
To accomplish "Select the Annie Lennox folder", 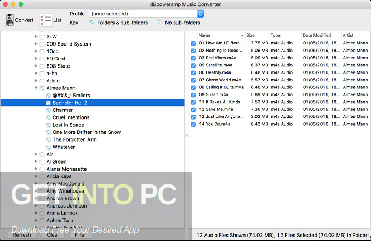I will pos(62,213).
